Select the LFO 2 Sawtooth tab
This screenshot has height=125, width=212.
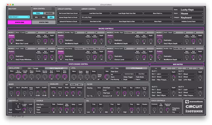pos(137,68)
